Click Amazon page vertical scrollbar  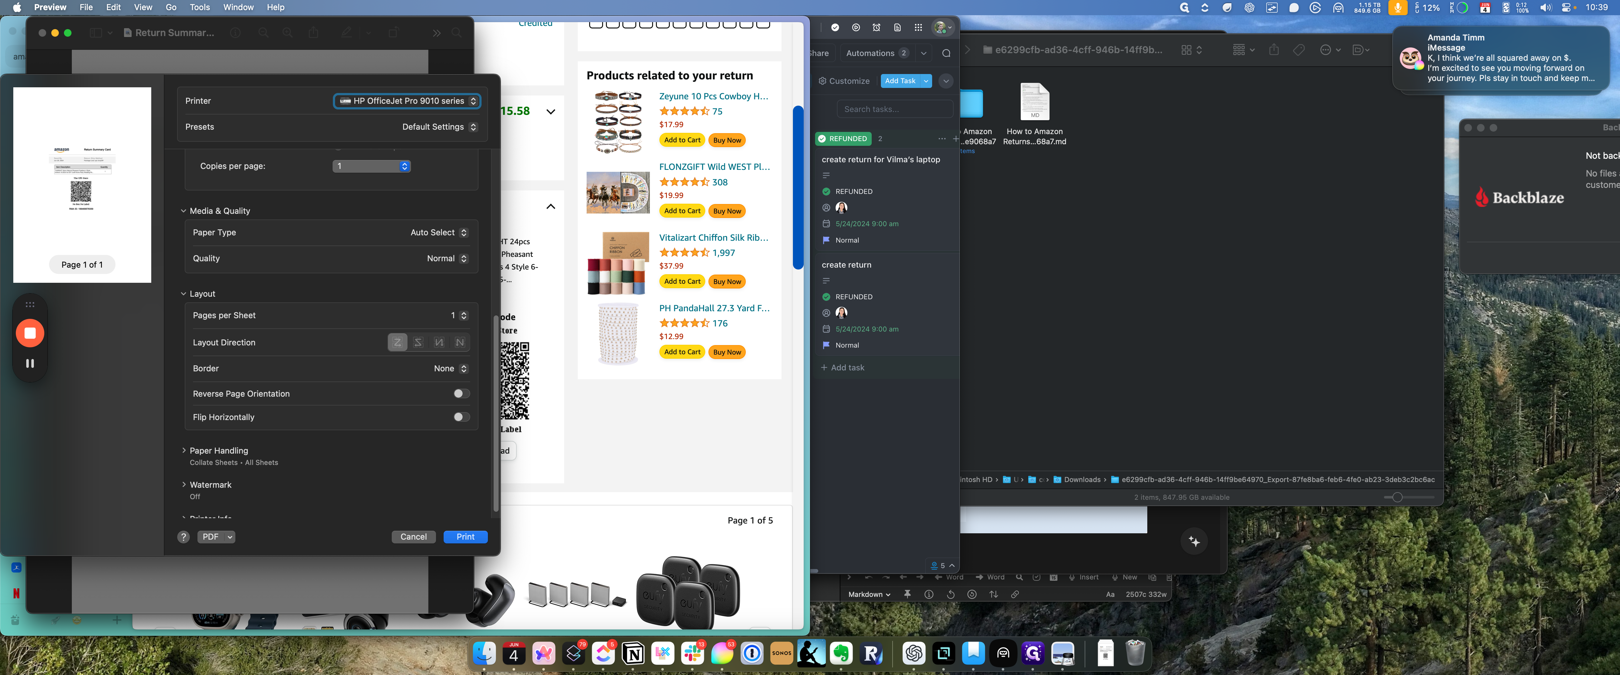click(797, 187)
